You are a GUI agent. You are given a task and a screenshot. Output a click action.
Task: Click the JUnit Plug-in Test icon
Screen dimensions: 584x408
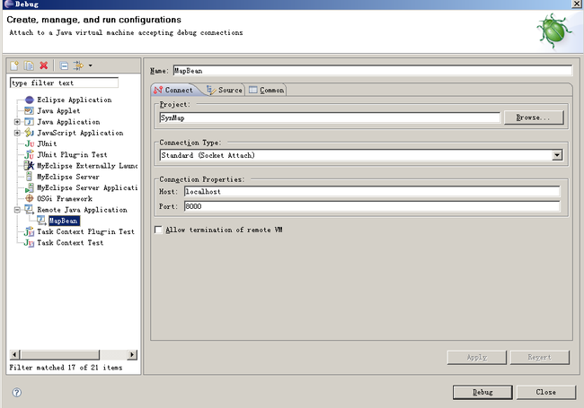coord(29,154)
